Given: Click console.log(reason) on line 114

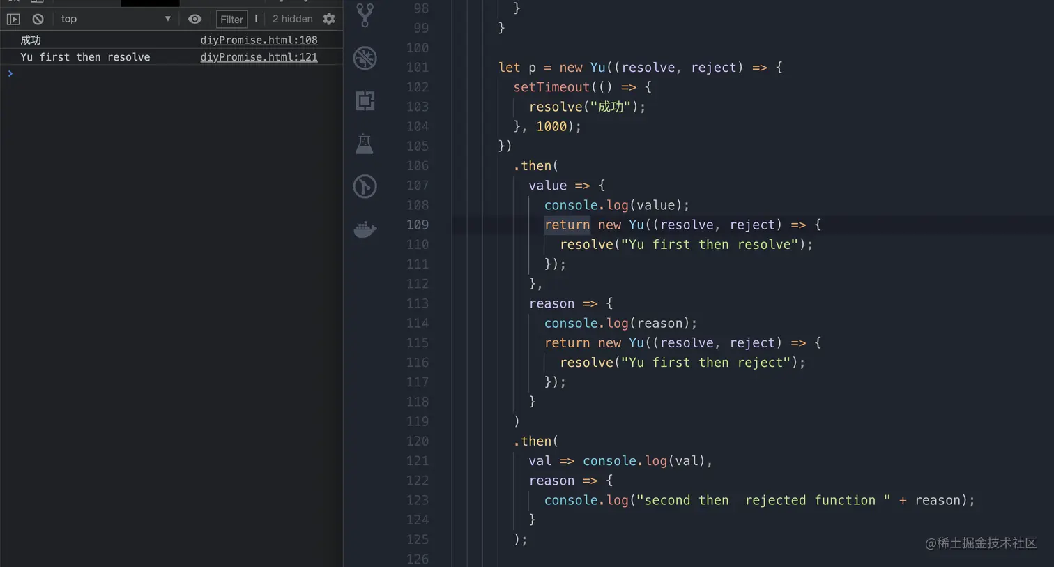Looking at the screenshot, I should [620, 323].
